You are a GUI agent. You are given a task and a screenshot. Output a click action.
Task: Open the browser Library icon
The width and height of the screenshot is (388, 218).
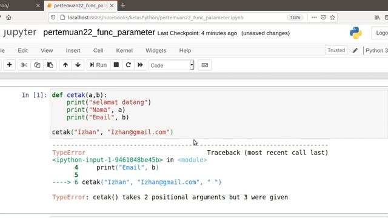pos(377,18)
